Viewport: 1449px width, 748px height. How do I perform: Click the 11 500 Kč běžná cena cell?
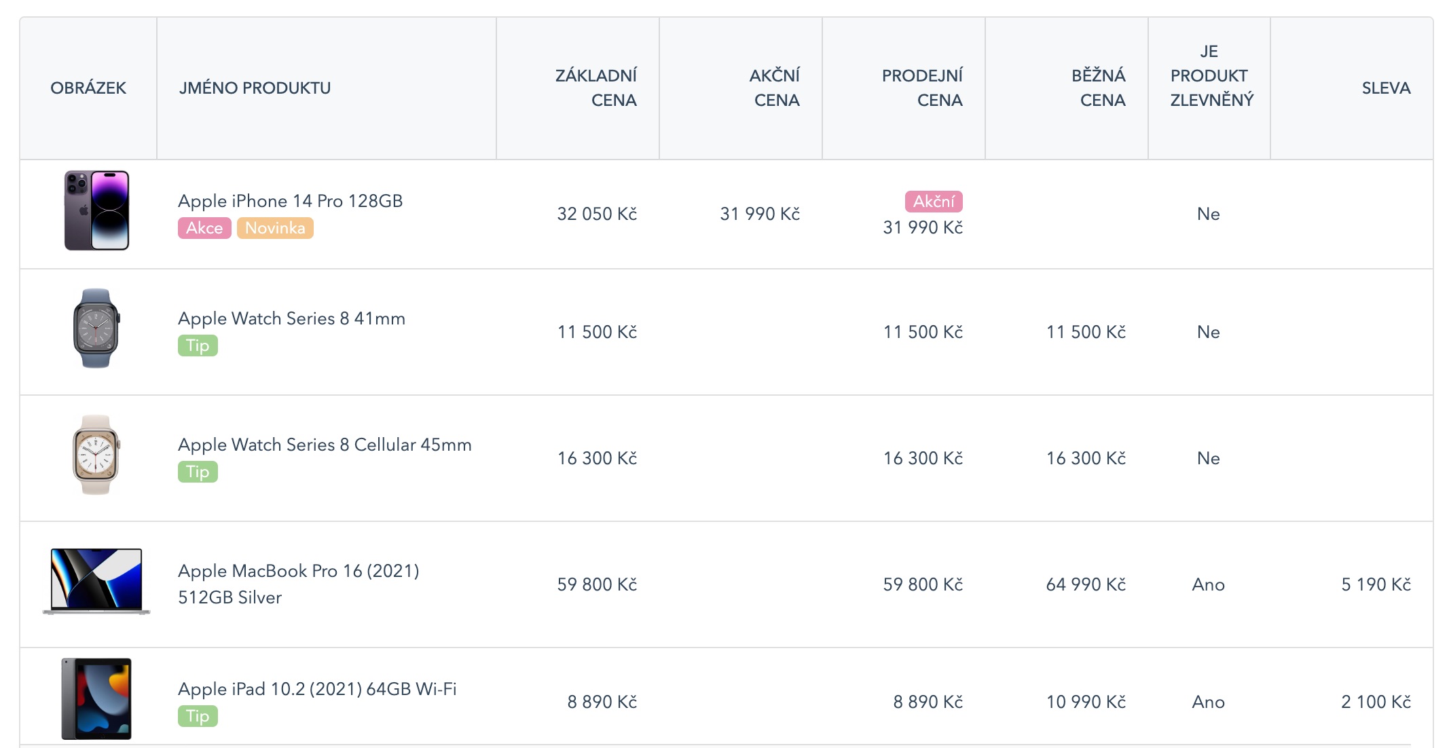tap(1086, 333)
